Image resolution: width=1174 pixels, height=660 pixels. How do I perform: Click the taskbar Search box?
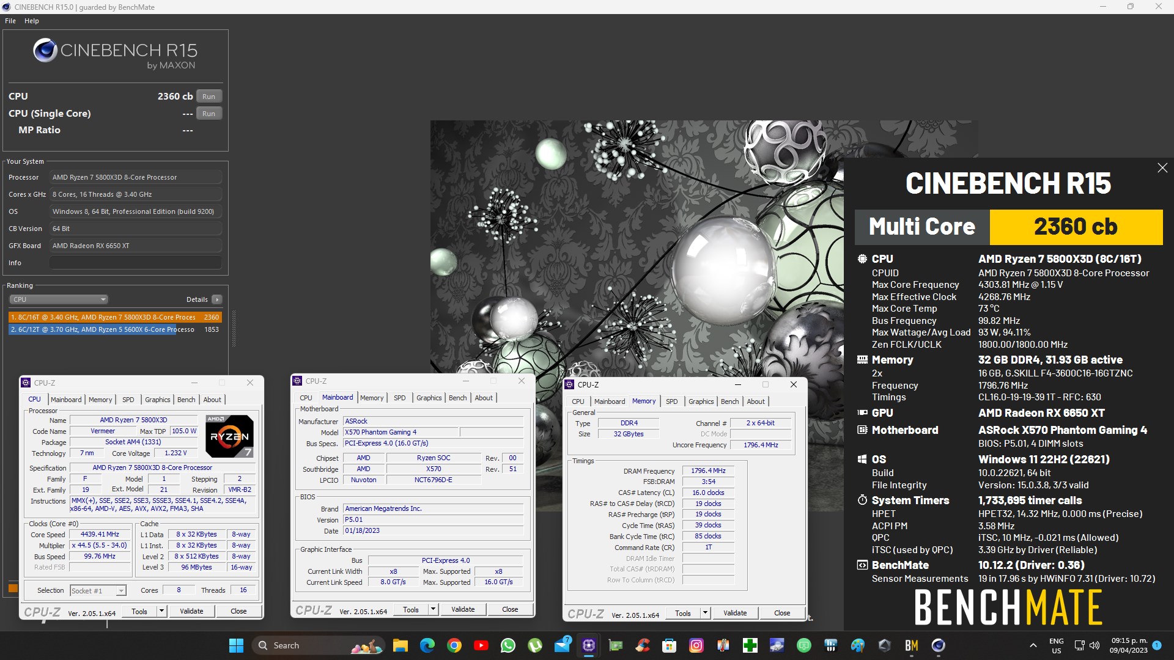318,645
